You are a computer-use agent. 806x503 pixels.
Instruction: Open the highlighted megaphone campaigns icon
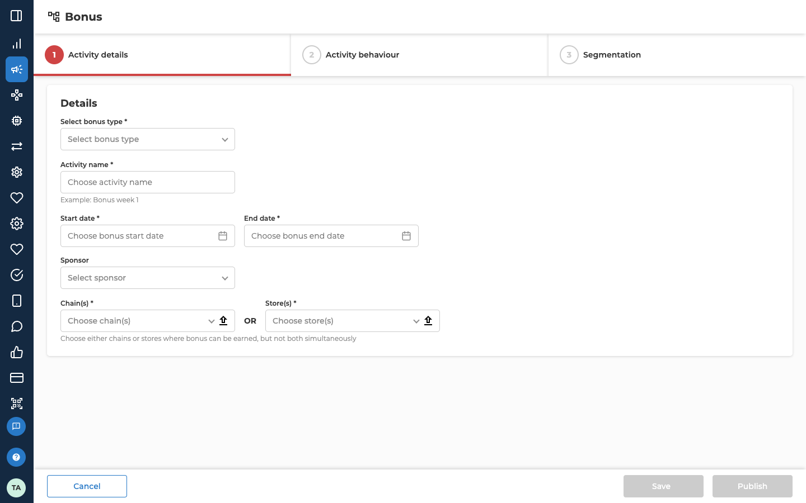click(17, 69)
